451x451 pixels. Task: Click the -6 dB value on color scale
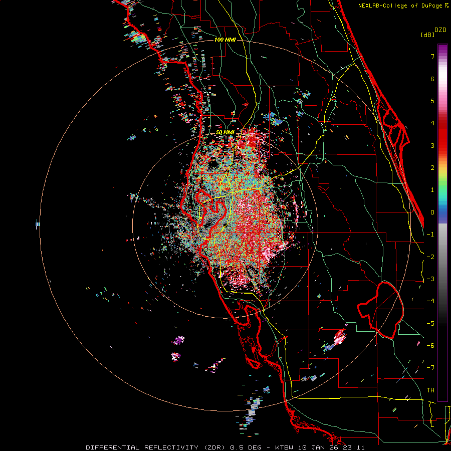tap(430, 346)
